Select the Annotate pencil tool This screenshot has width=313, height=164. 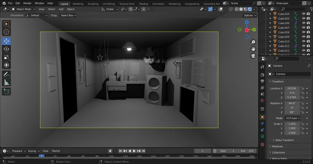coord(6,74)
